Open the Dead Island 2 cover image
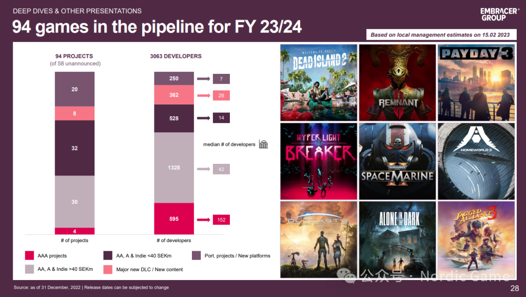The image size is (526, 297). (319, 83)
